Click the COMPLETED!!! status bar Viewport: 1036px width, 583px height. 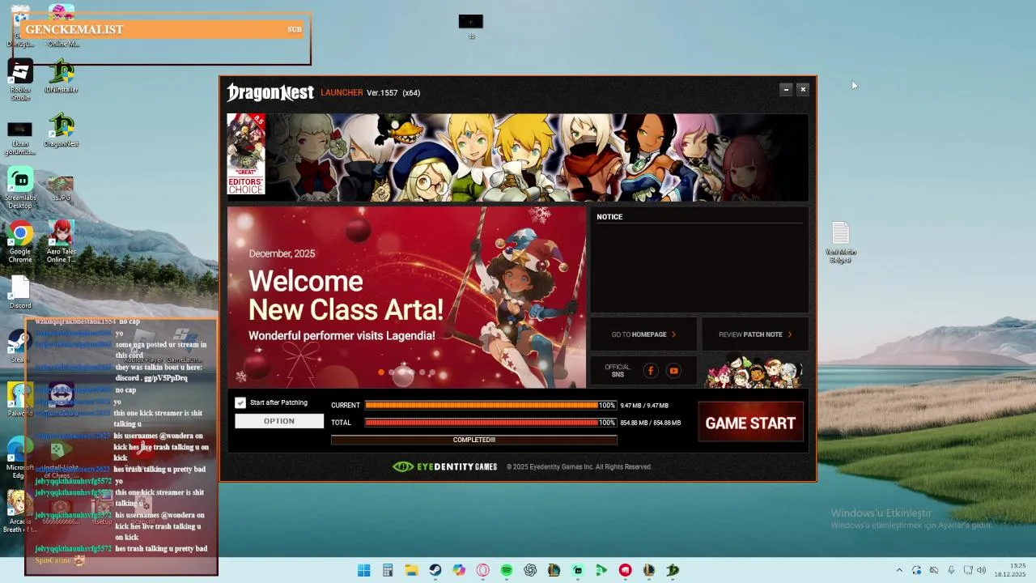pyautogui.click(x=474, y=440)
